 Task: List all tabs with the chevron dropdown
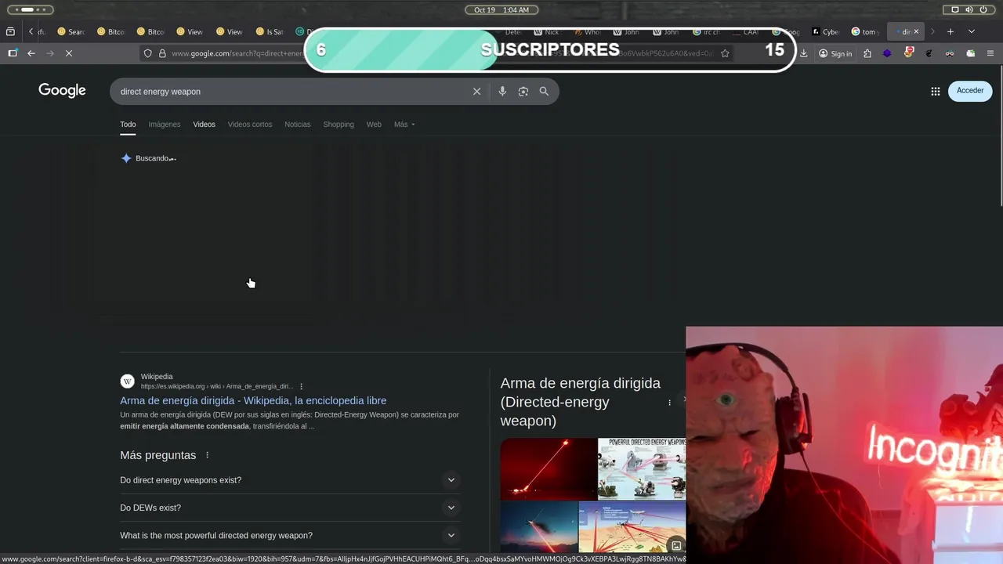(x=971, y=32)
